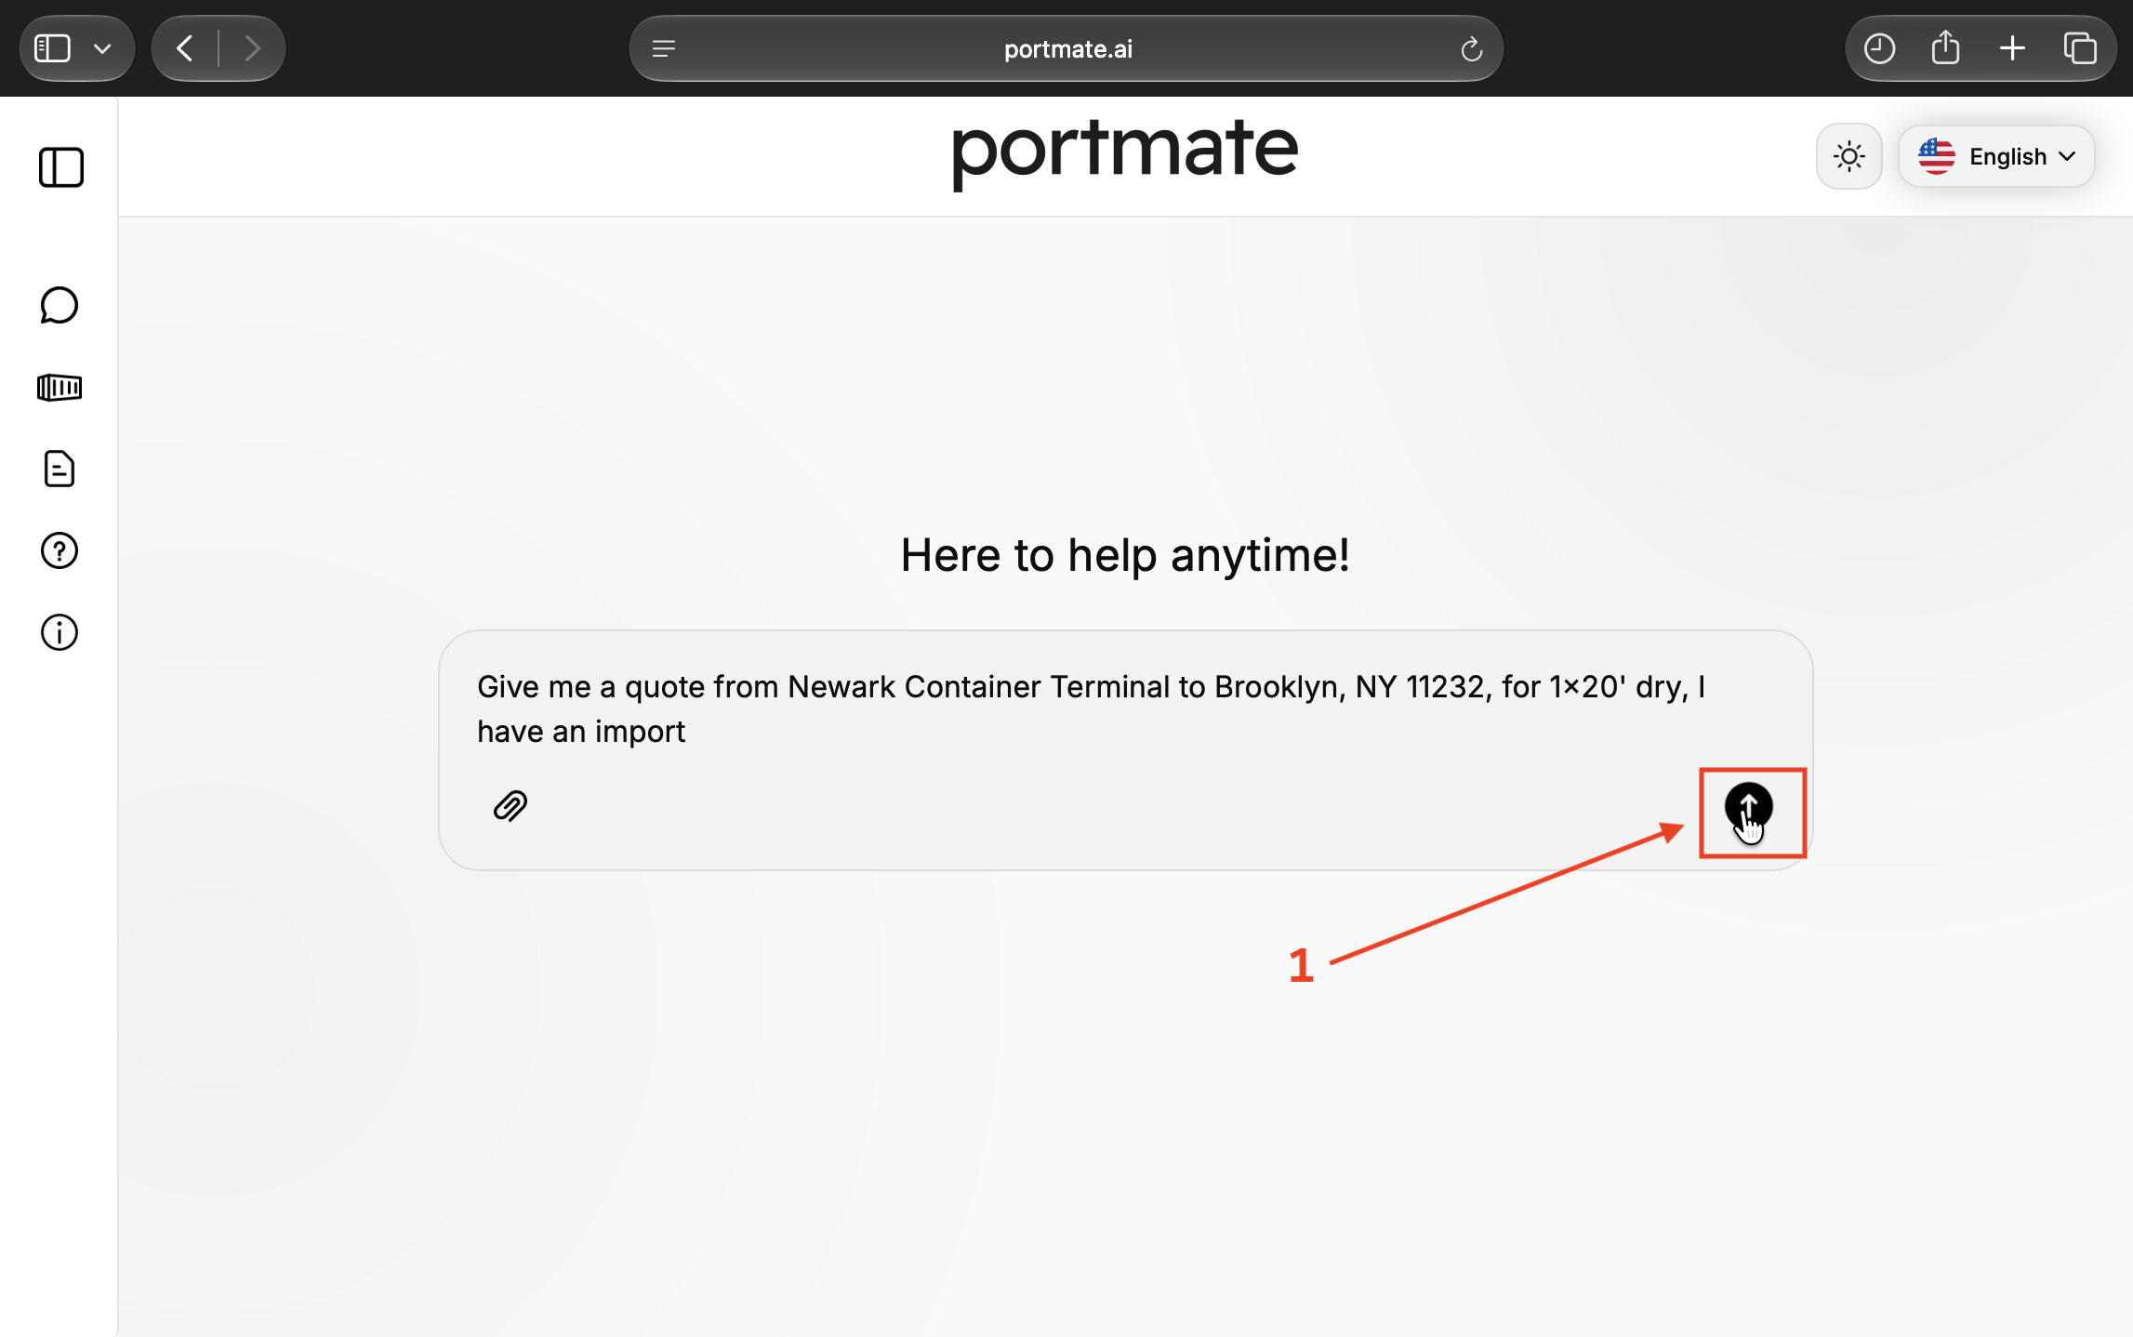Viewport: 2133px width, 1337px height.
Task: Open a new browser tab
Action: pyautogui.click(x=2012, y=48)
